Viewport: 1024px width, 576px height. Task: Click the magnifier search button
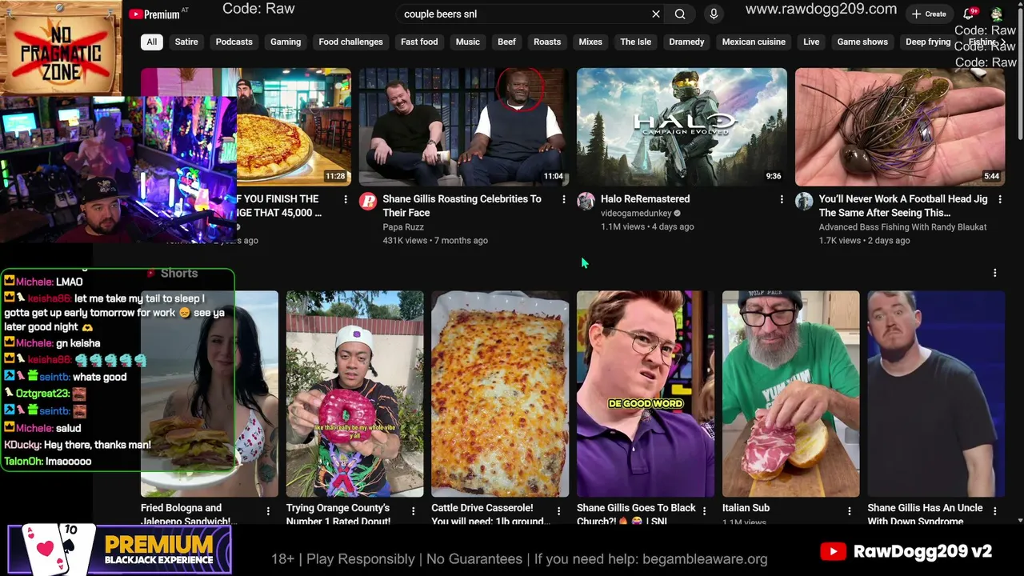[x=680, y=14]
